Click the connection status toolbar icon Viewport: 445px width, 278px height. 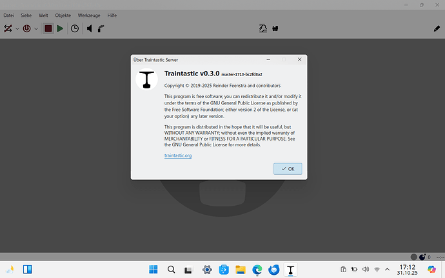pyautogui.click(x=8, y=28)
